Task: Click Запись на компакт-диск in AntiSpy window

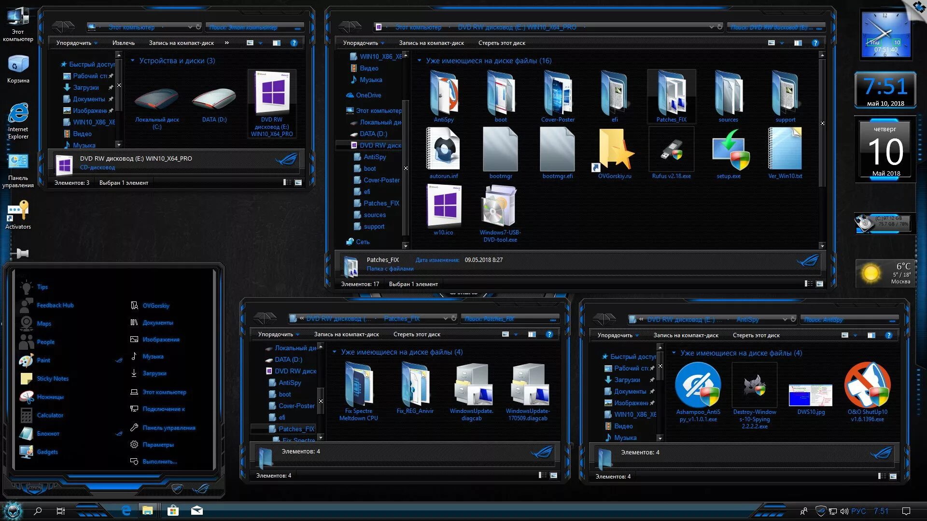Action: 686,335
